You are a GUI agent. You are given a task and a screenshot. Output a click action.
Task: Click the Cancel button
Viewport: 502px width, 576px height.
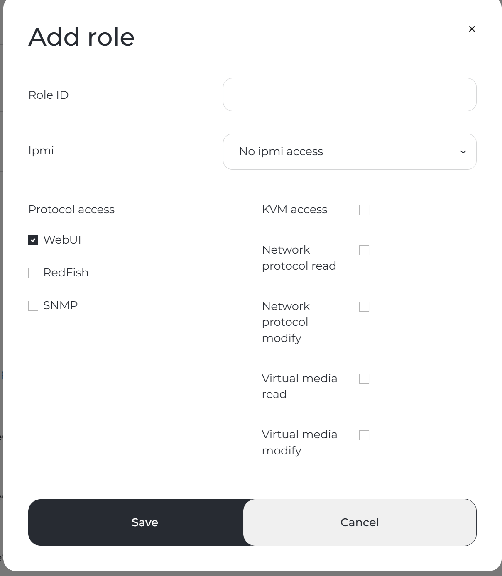(x=360, y=522)
